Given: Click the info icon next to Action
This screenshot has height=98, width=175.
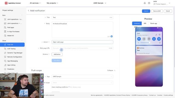Looking at the screenshot, I should (x=49, y=42).
